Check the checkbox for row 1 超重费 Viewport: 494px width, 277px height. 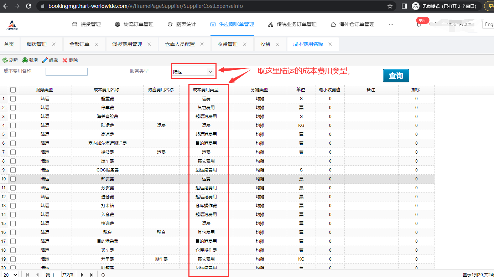(13, 99)
